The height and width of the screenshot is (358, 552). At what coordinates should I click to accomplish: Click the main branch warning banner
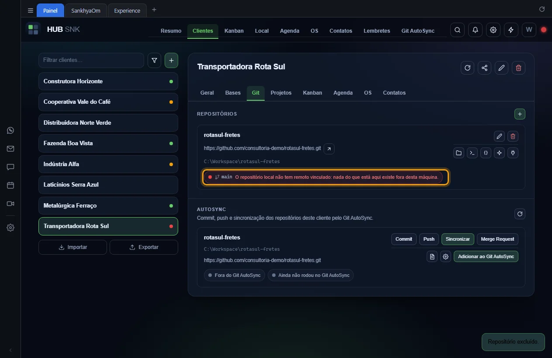click(x=323, y=177)
